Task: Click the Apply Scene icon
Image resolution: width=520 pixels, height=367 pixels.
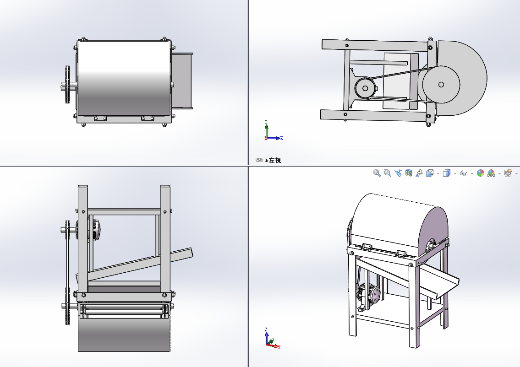Action: (491, 173)
